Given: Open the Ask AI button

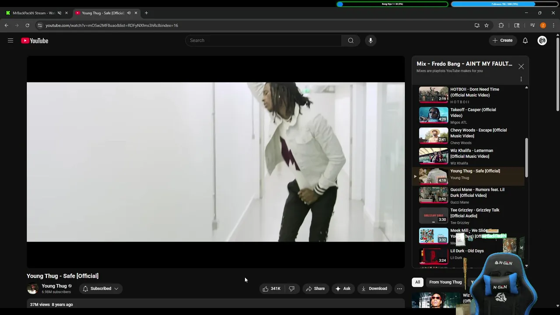Looking at the screenshot, I should pyautogui.click(x=343, y=289).
